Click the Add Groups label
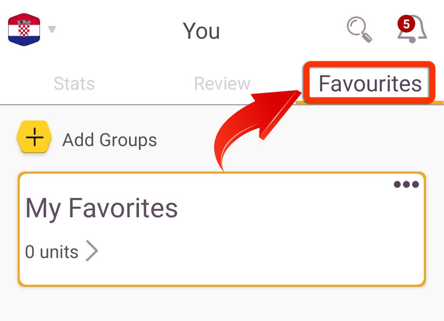 (x=110, y=140)
